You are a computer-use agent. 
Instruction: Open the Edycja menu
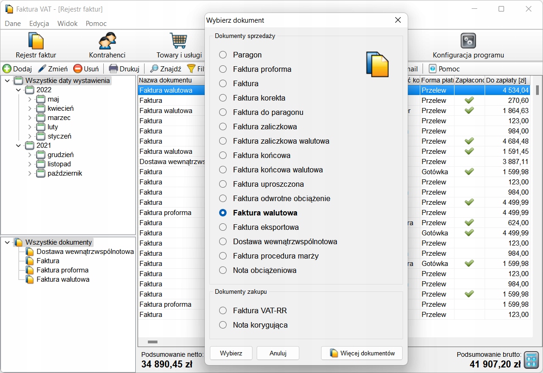(39, 24)
